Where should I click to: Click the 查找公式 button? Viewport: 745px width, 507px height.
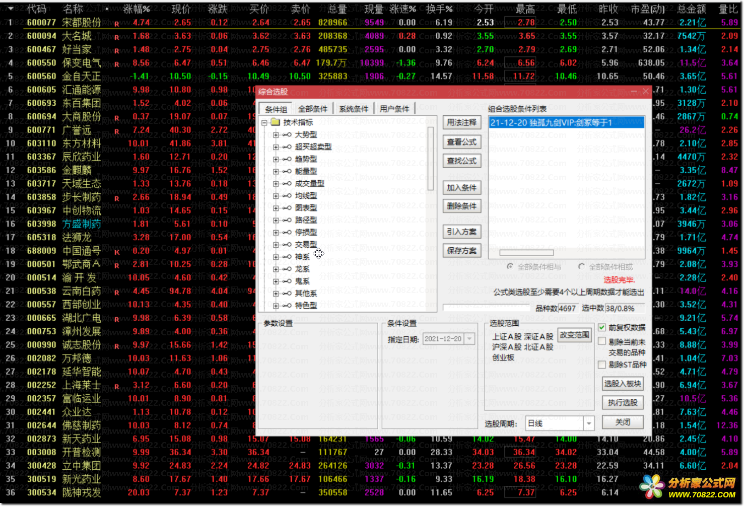pos(461,161)
